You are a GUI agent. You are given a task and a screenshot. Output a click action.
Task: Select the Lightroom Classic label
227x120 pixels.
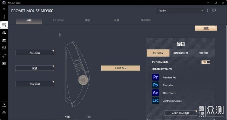click(172, 101)
